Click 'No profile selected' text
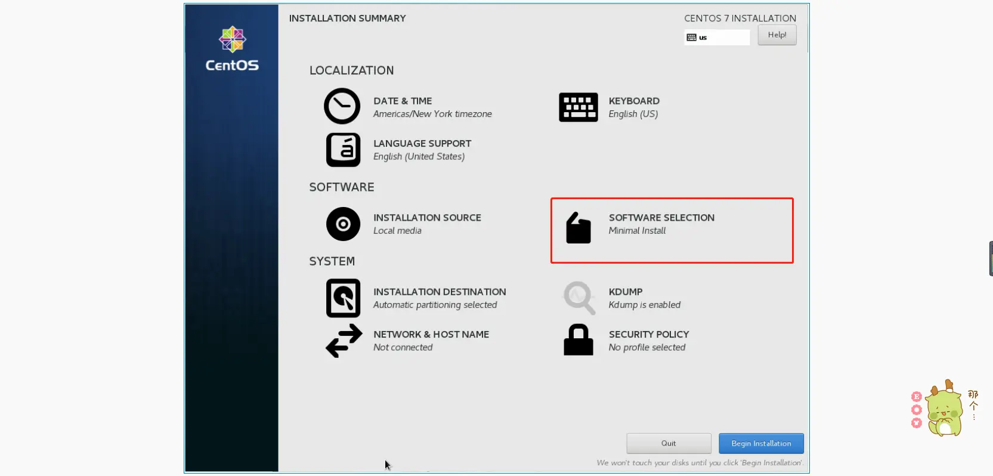993x476 pixels. 647,348
